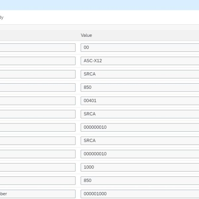Image resolution: width=199 pixels, height=199 pixels.
Task: Click the value field containing 00
Action: [139, 47]
